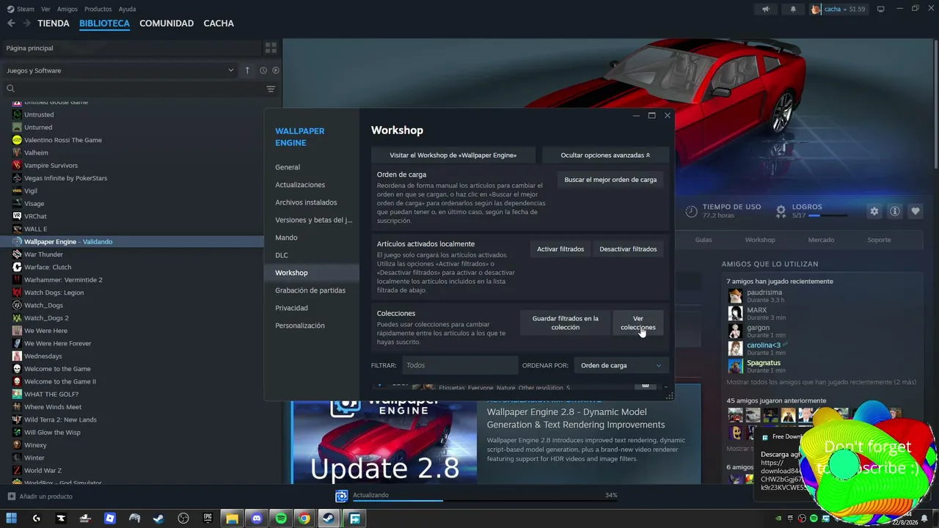This screenshot has height=528, width=939.
Task: Click the Desactivar filtrados button
Action: (x=628, y=249)
